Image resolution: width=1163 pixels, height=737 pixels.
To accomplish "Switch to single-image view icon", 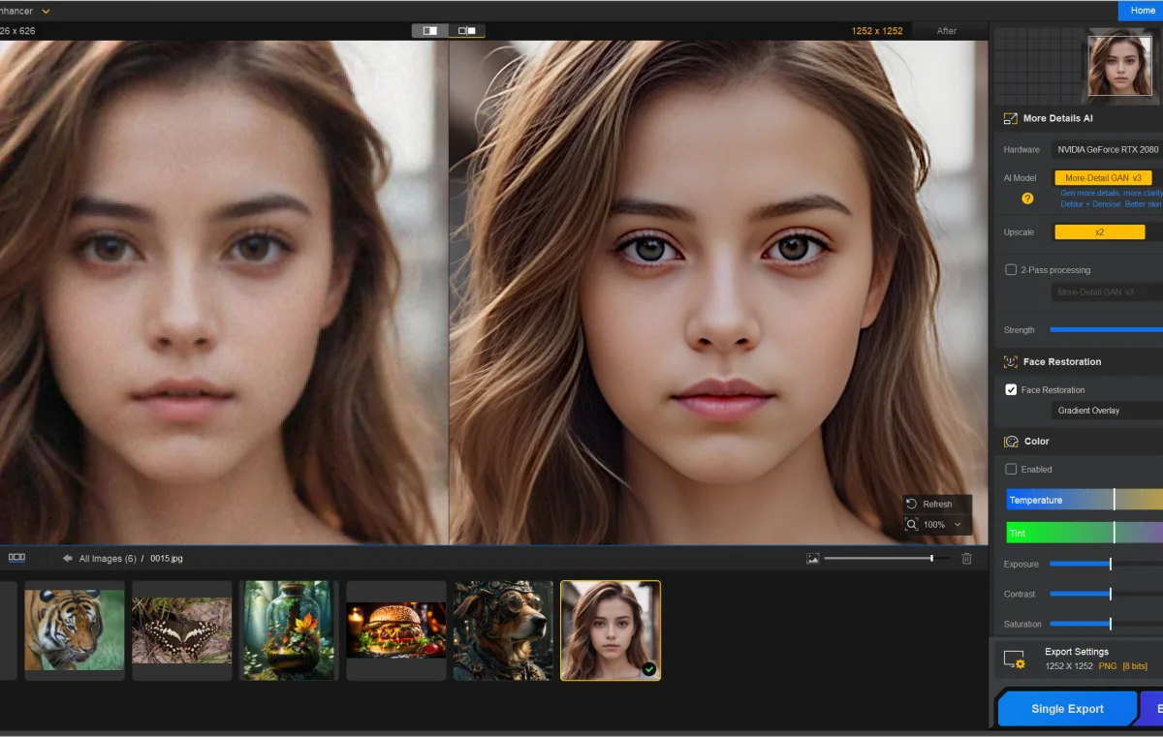I will tap(429, 31).
